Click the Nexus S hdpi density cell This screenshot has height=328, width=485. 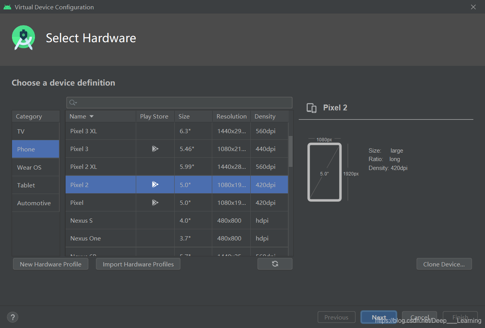269,220
